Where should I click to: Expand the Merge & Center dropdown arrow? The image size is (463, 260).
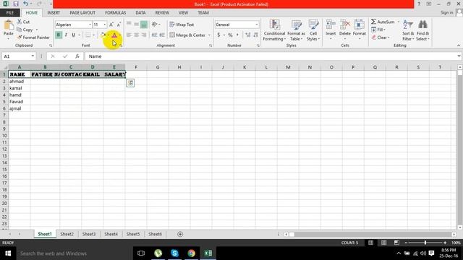pyautogui.click(x=209, y=35)
